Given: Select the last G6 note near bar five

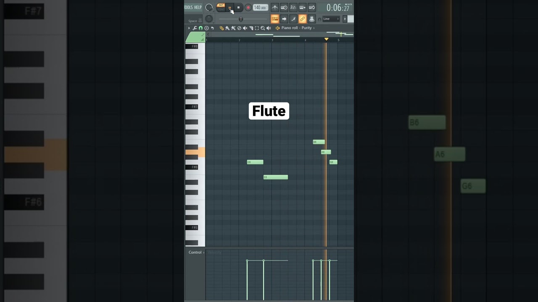Looking at the screenshot, I should [x=333, y=162].
